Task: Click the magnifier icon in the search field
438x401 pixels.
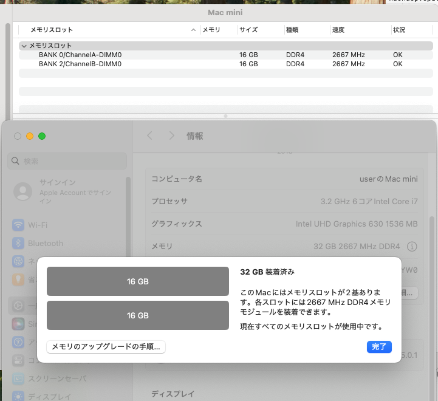Action: [15, 161]
